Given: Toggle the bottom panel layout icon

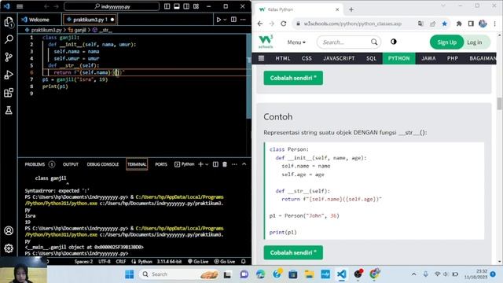Looking at the screenshot, I should point(176,6).
